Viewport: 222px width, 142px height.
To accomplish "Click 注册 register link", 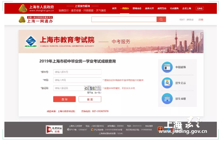I will (x=201, y=20).
